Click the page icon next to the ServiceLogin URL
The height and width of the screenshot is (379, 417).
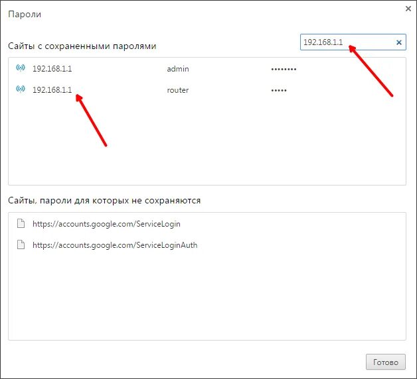point(21,223)
